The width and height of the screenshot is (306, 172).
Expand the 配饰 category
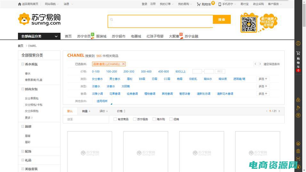pos(23,151)
